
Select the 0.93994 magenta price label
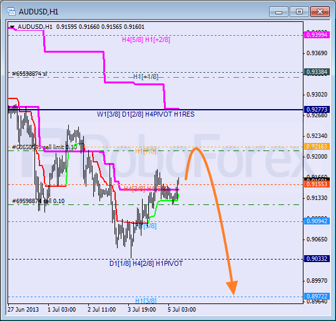click(x=317, y=34)
